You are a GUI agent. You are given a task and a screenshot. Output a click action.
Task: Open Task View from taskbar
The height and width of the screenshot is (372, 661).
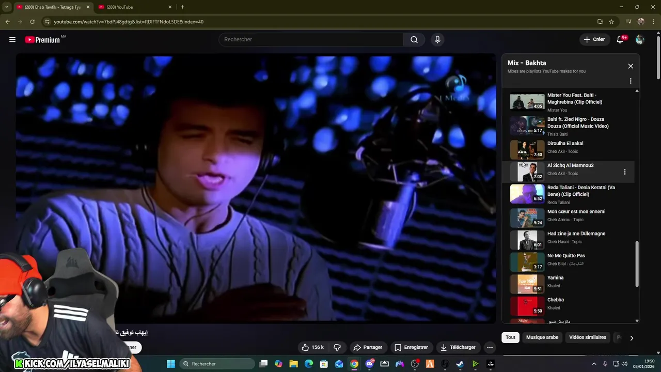263,364
